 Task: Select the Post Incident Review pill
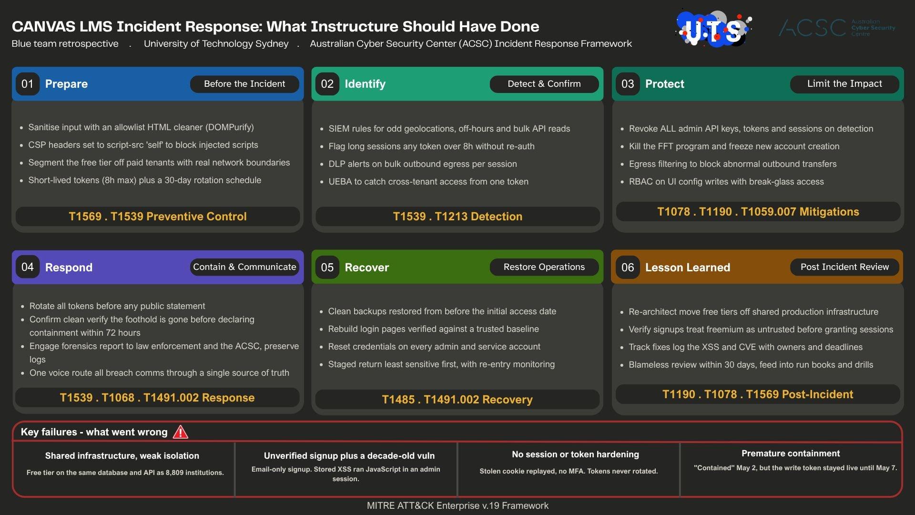coord(844,267)
